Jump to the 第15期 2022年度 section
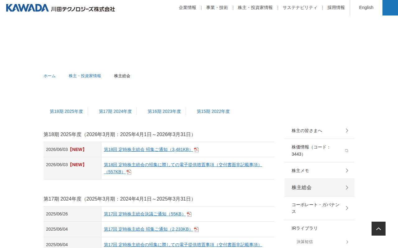The image size is (398, 248). (x=213, y=111)
